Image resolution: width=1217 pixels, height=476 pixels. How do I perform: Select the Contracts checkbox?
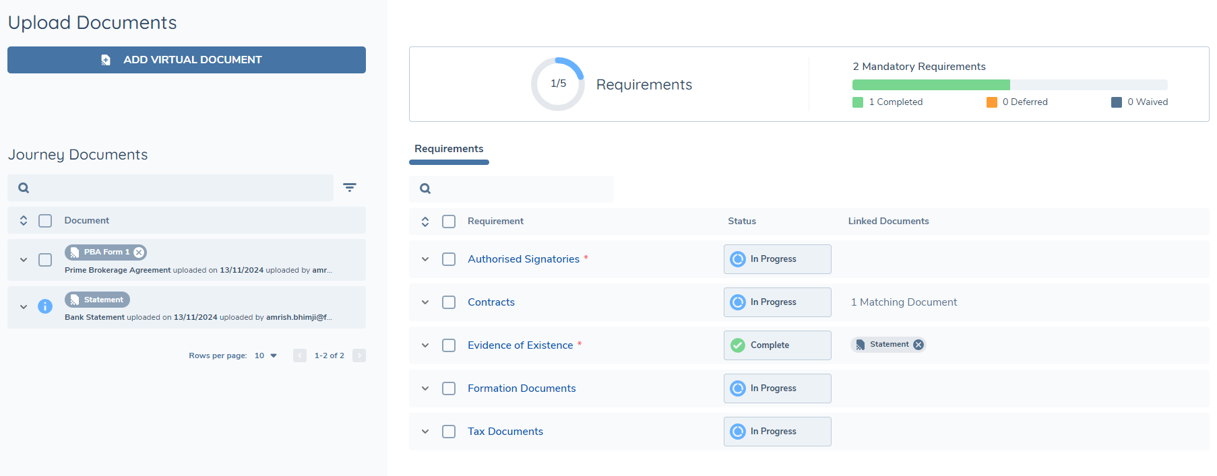(x=449, y=302)
